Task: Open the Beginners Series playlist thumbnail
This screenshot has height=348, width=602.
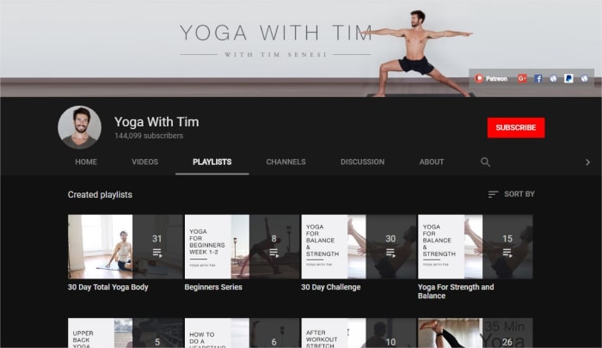Action: pyautogui.click(x=242, y=247)
